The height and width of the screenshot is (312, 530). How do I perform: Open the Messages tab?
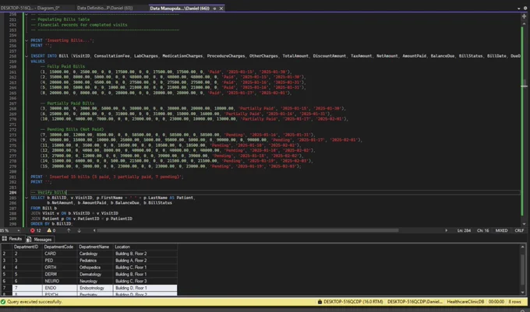pos(39,240)
